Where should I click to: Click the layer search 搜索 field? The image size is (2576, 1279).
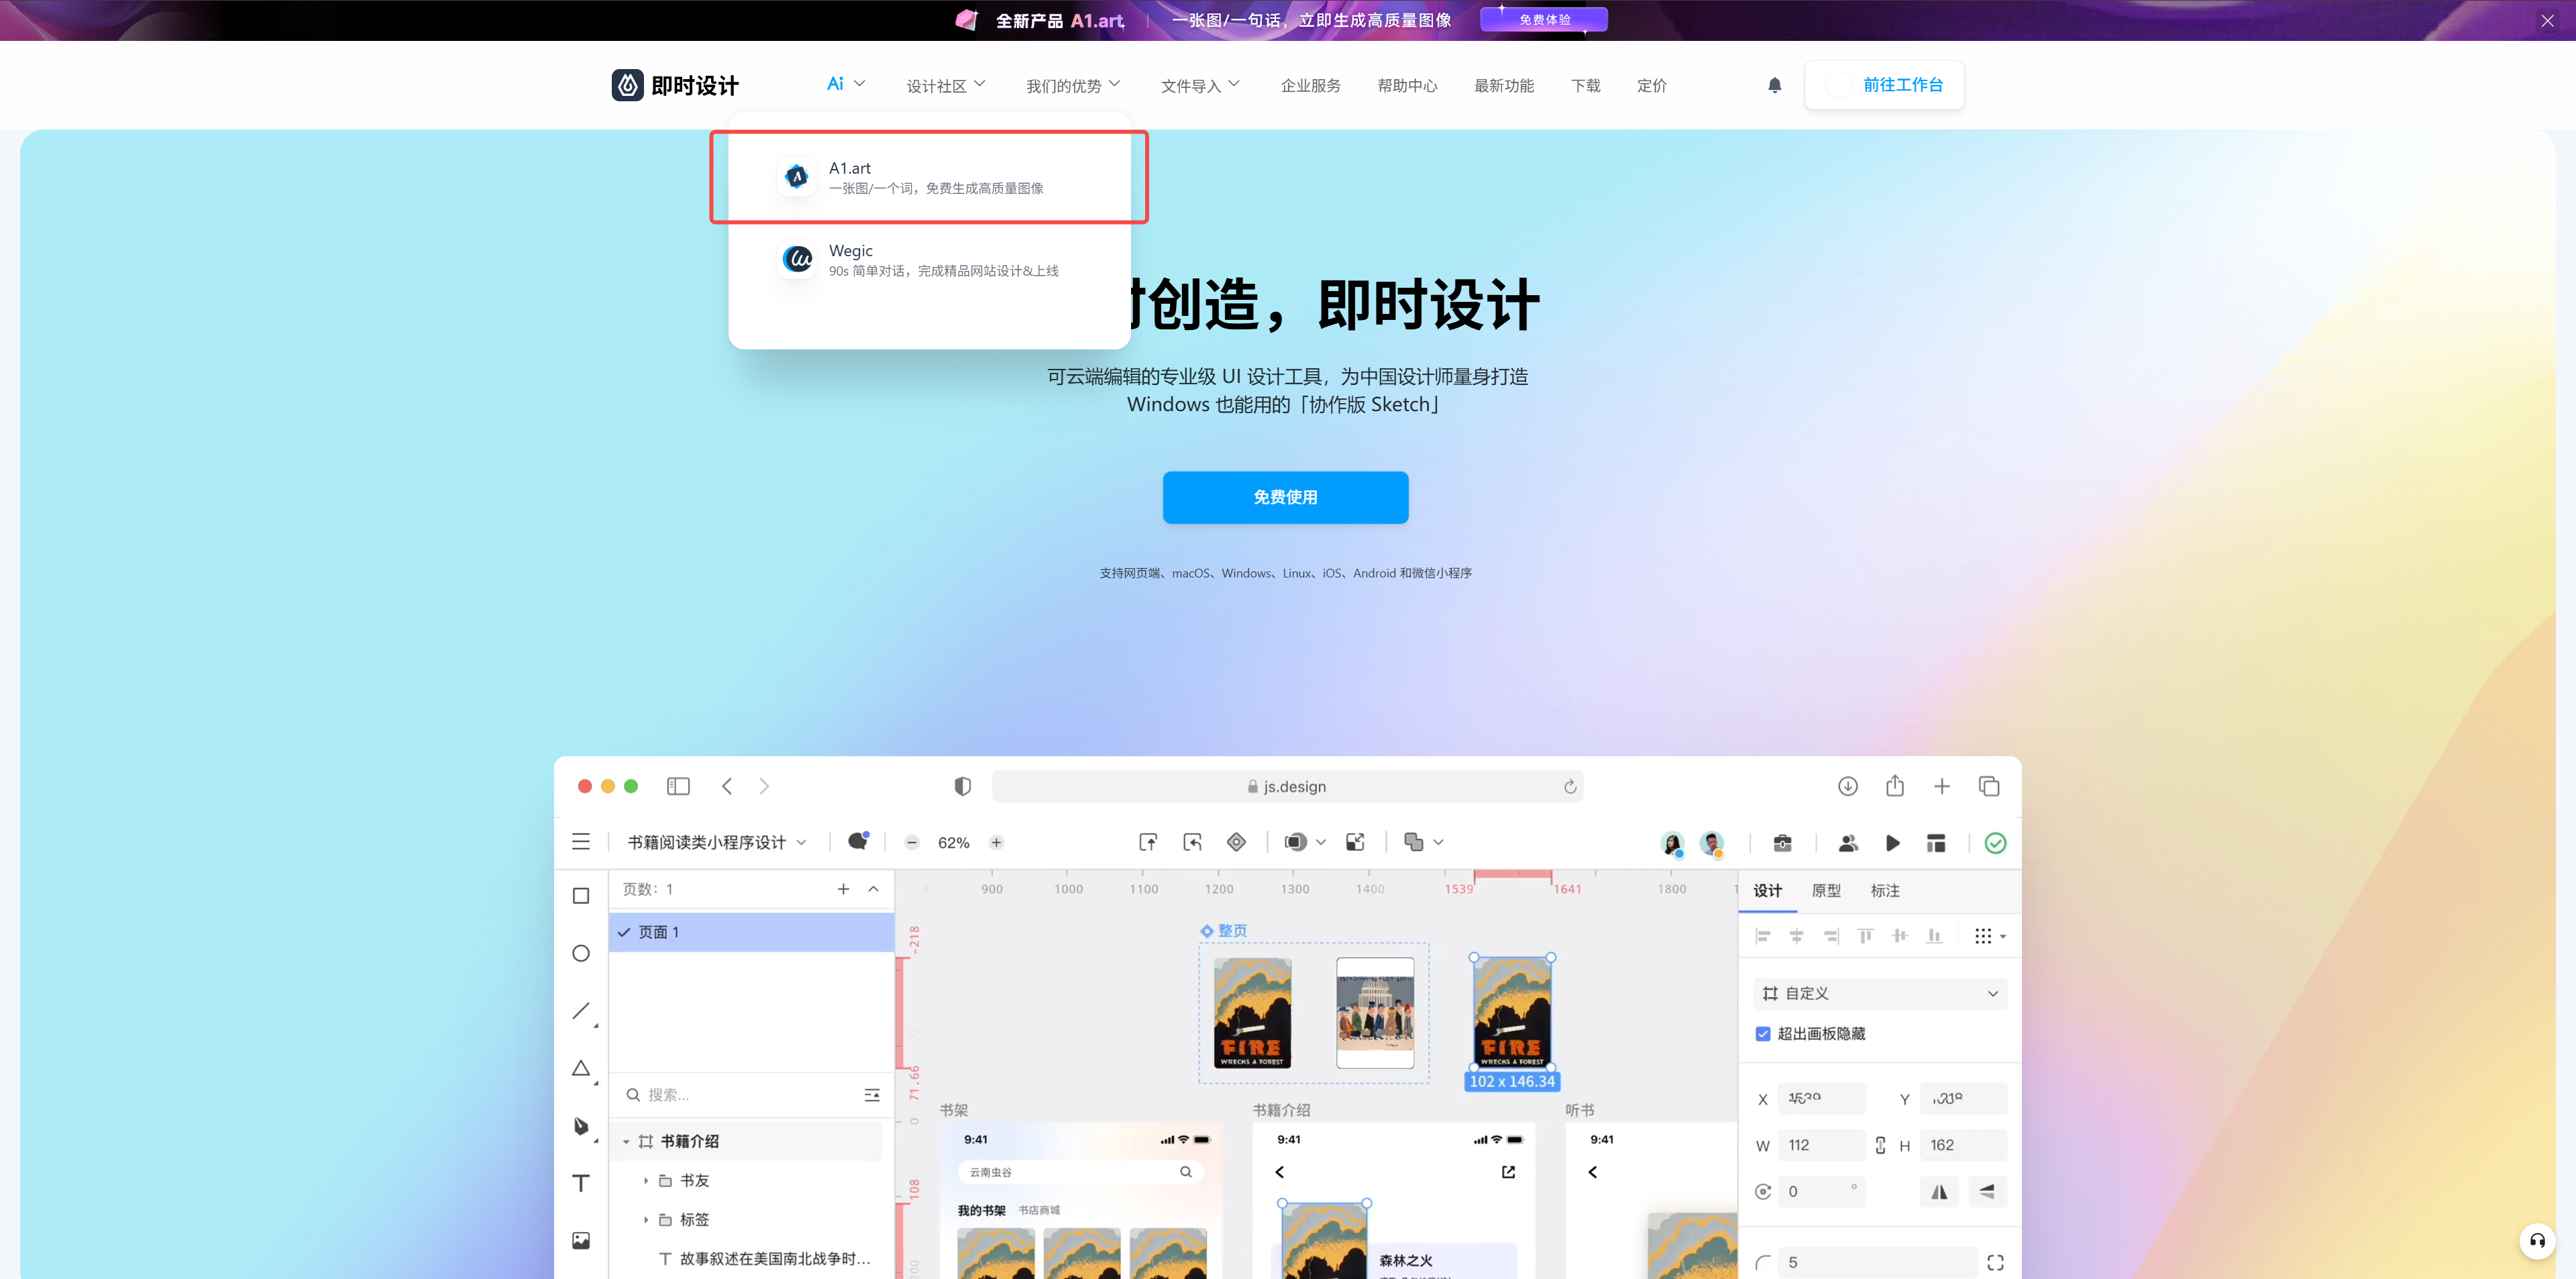tap(740, 1095)
